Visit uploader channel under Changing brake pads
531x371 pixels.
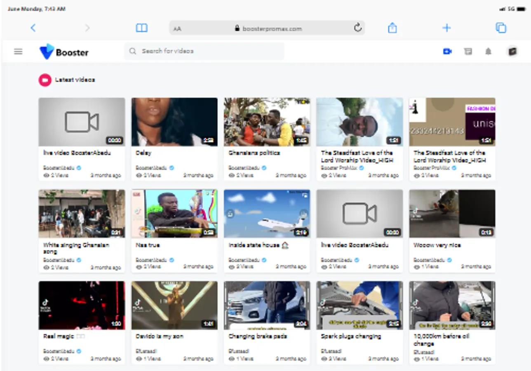point(239,351)
